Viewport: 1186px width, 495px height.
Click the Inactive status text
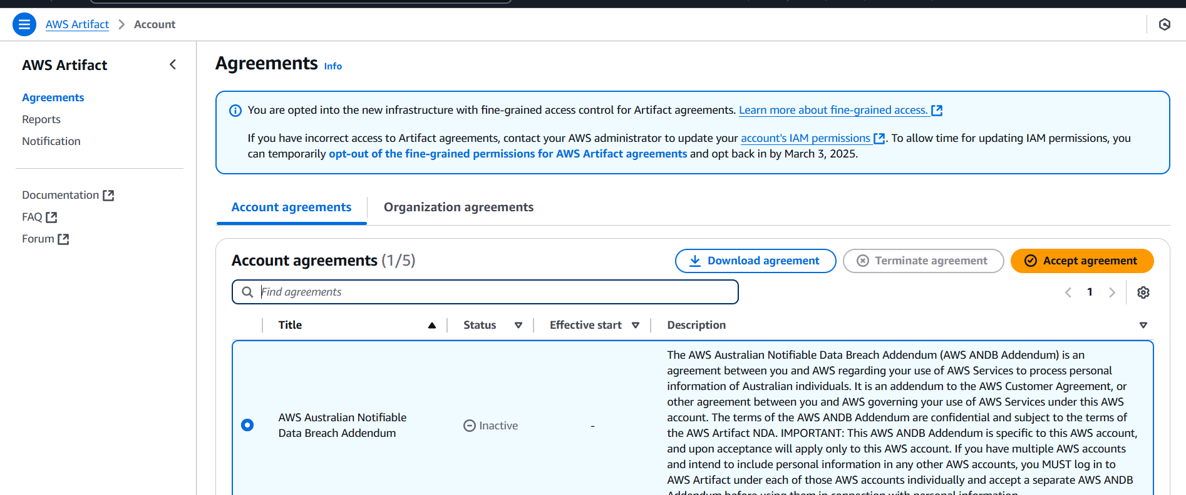(x=498, y=426)
